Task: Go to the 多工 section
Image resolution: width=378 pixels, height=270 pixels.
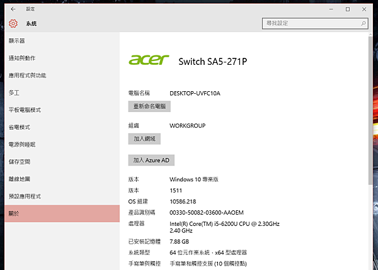Action: [62, 93]
